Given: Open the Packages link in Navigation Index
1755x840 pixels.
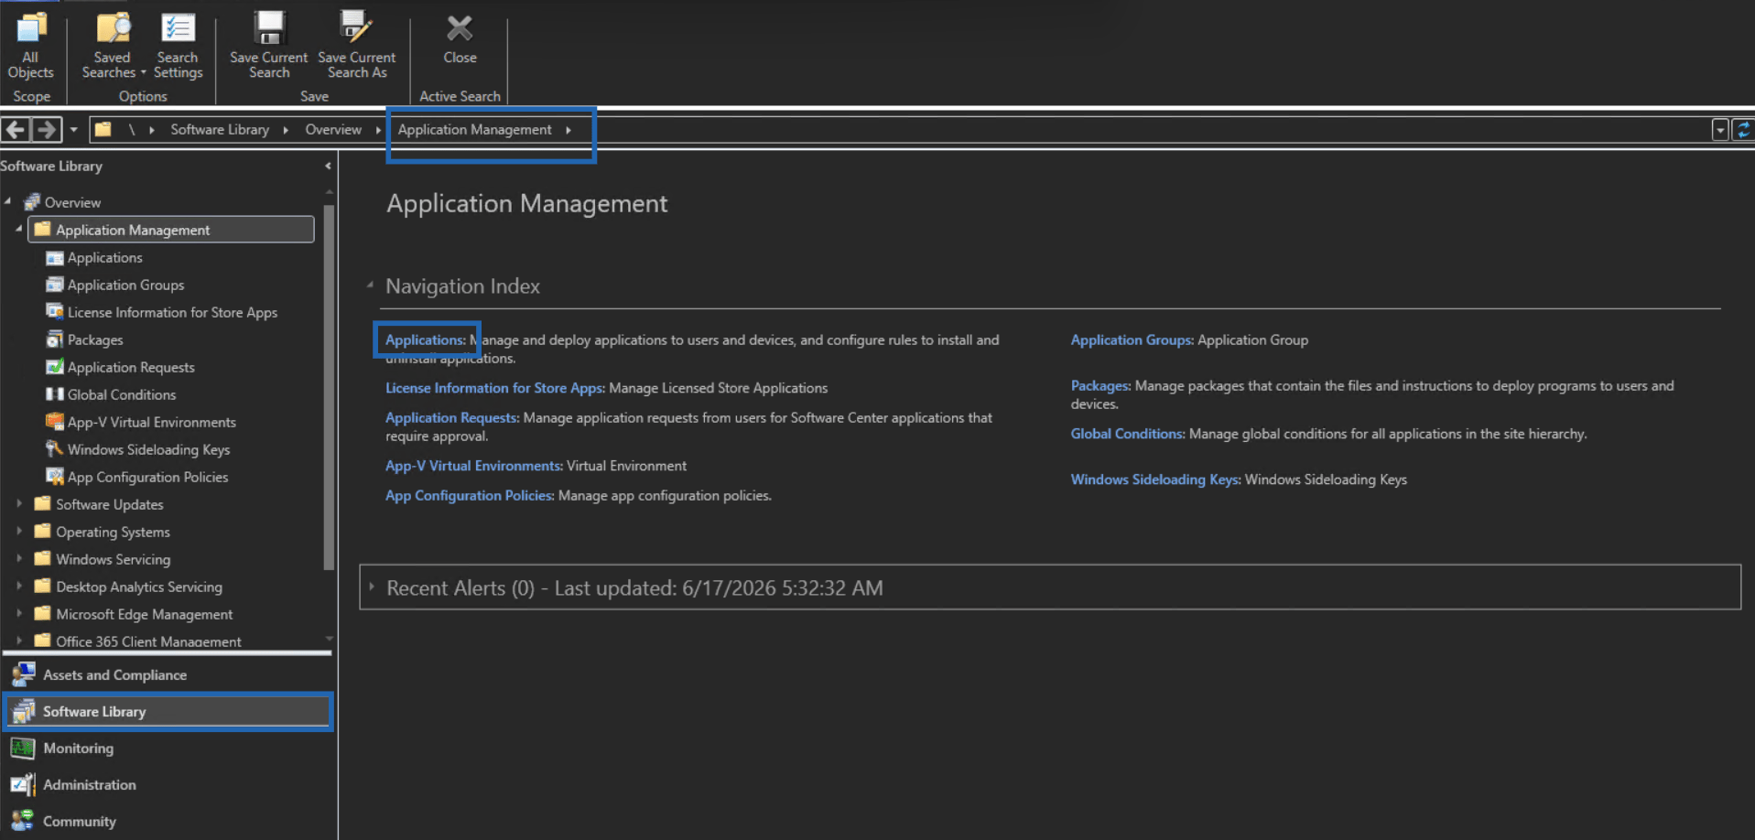Looking at the screenshot, I should tap(1100, 386).
